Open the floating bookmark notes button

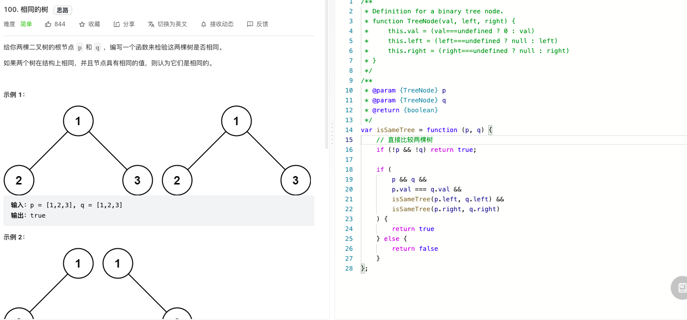click(681, 288)
